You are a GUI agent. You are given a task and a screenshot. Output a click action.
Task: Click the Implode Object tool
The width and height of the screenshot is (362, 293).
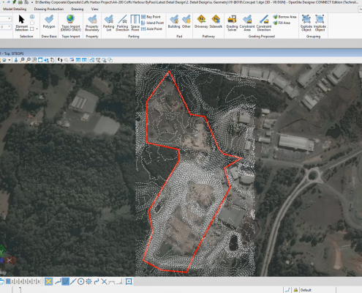pyautogui.click(x=320, y=23)
